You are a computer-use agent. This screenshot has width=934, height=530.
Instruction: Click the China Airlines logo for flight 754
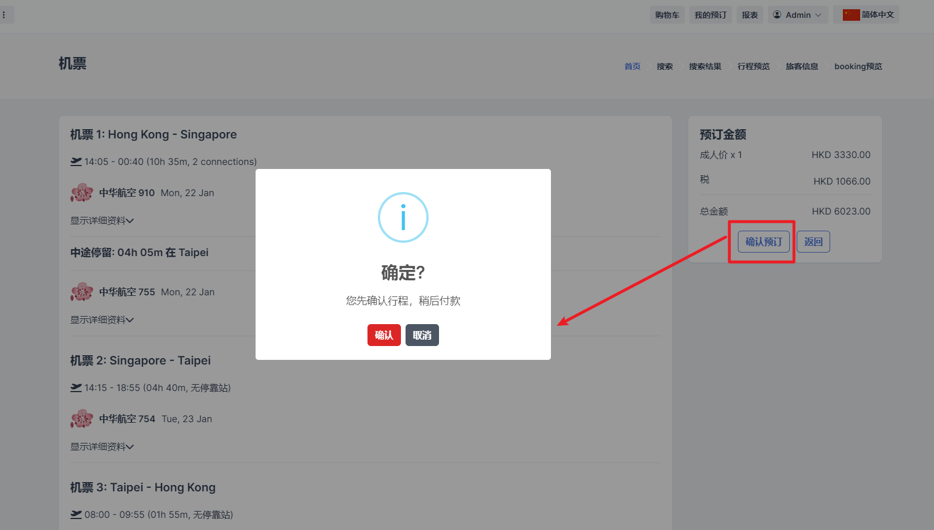[82, 419]
